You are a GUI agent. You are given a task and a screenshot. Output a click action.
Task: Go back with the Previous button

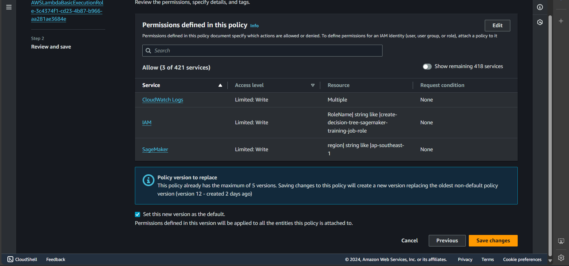coord(447,241)
